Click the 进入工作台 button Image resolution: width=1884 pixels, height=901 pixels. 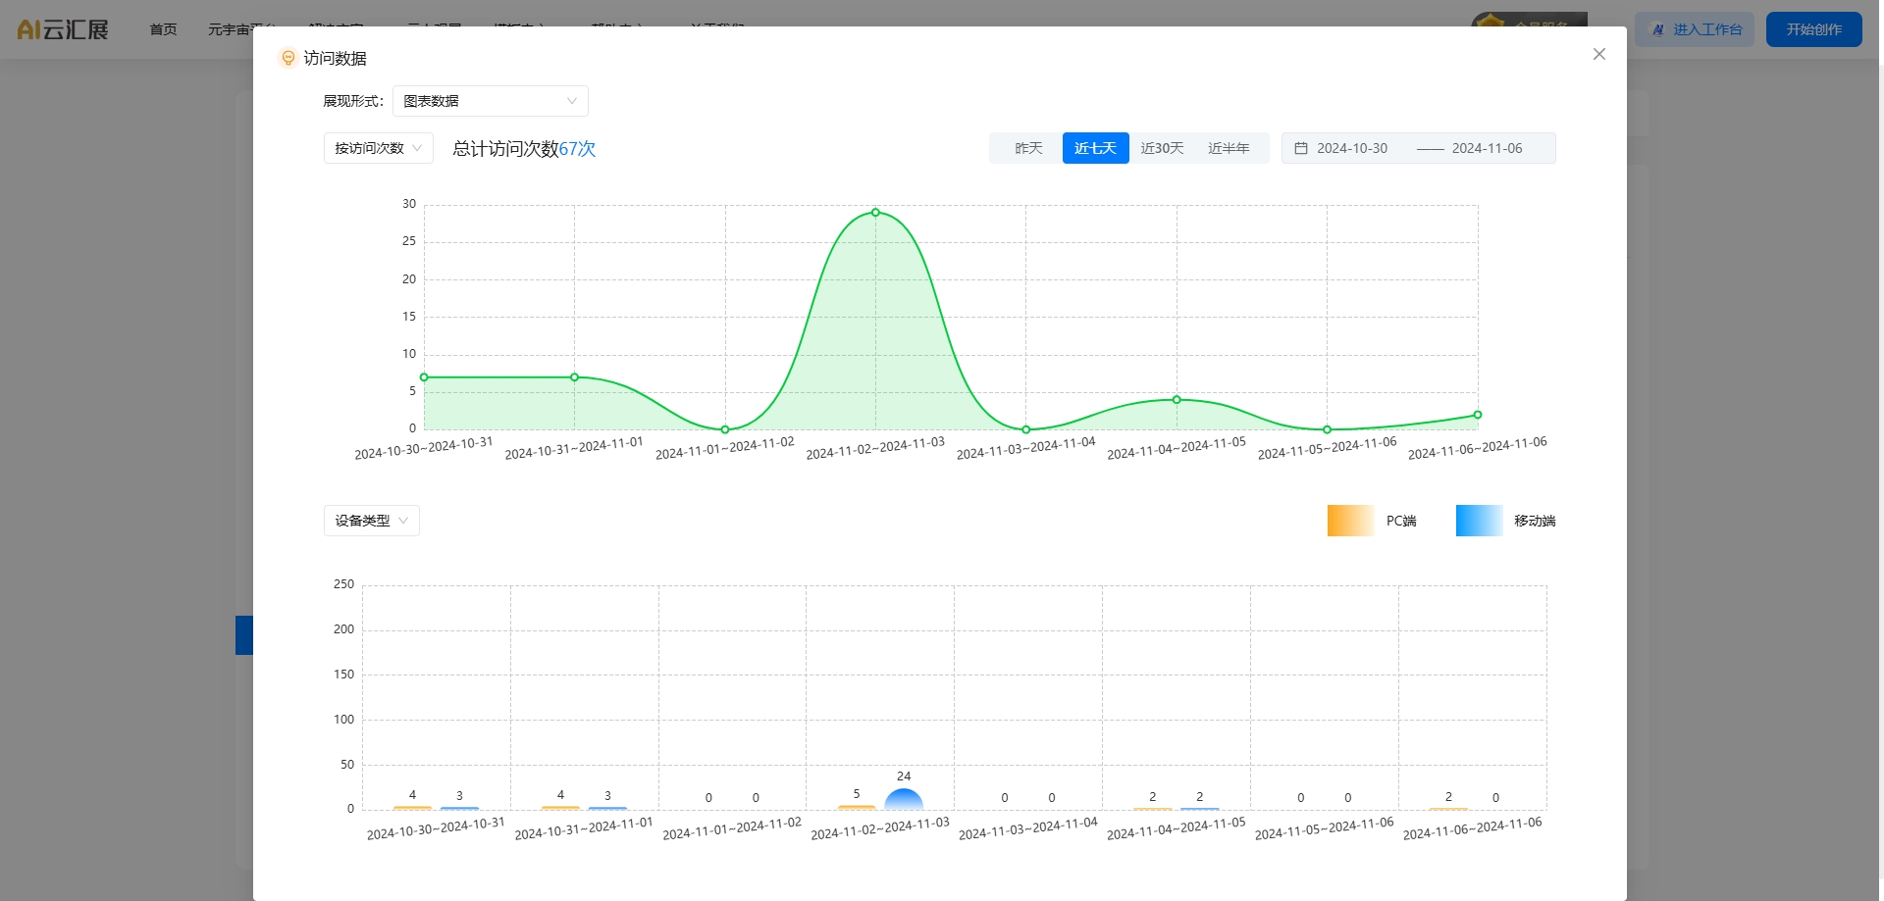tap(1695, 29)
